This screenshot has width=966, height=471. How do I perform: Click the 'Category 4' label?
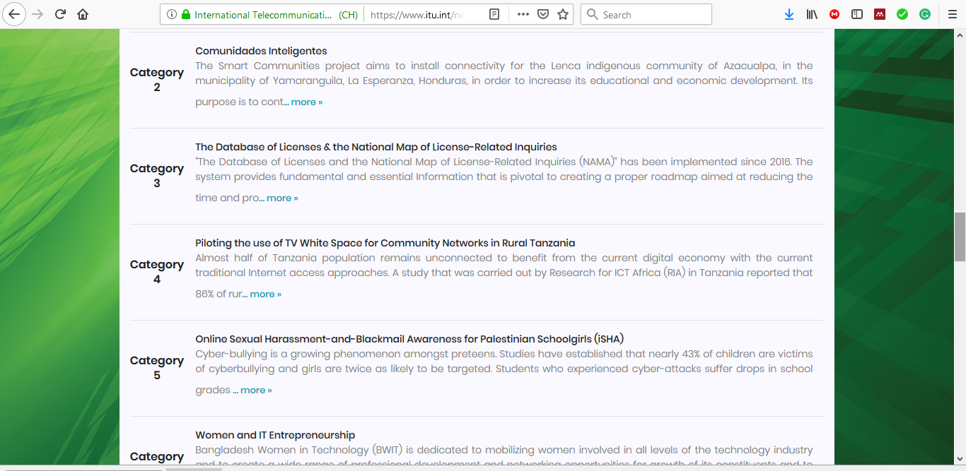pyautogui.click(x=157, y=272)
